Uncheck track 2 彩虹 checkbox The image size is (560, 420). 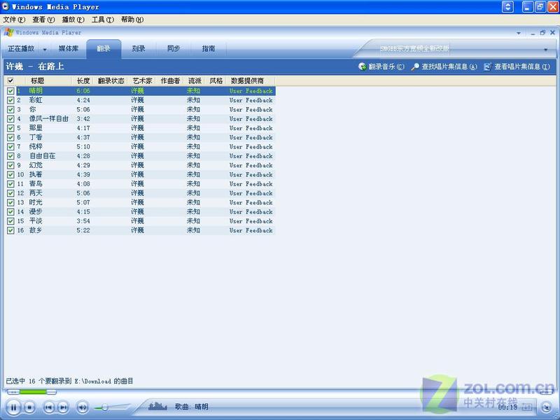[x=10, y=100]
